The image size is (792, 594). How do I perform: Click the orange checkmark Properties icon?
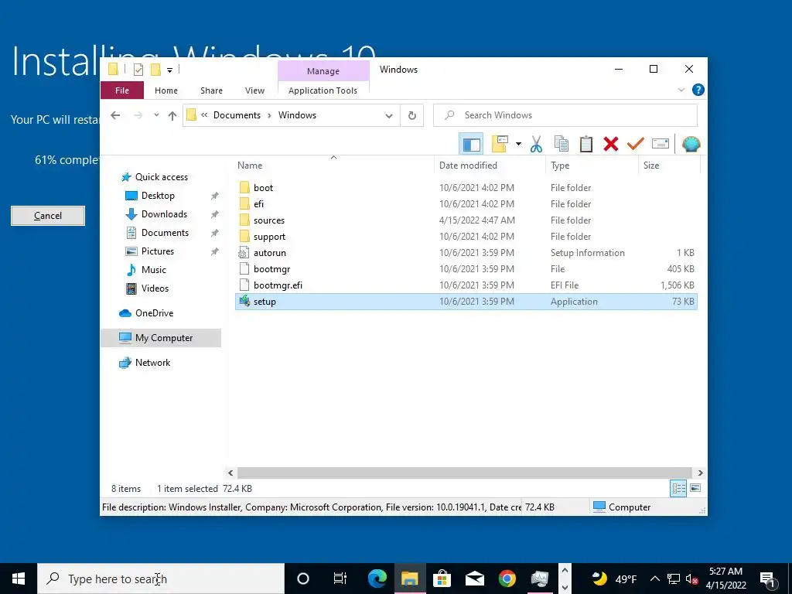pyautogui.click(x=636, y=145)
